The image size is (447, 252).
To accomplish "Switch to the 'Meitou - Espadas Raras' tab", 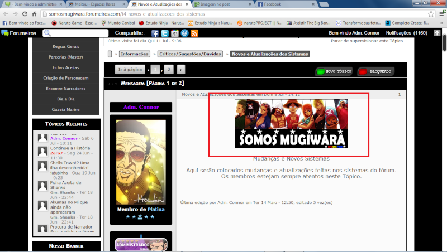I will (97, 4).
